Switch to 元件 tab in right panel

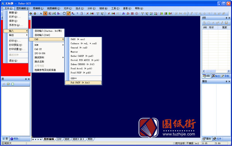(217, 139)
